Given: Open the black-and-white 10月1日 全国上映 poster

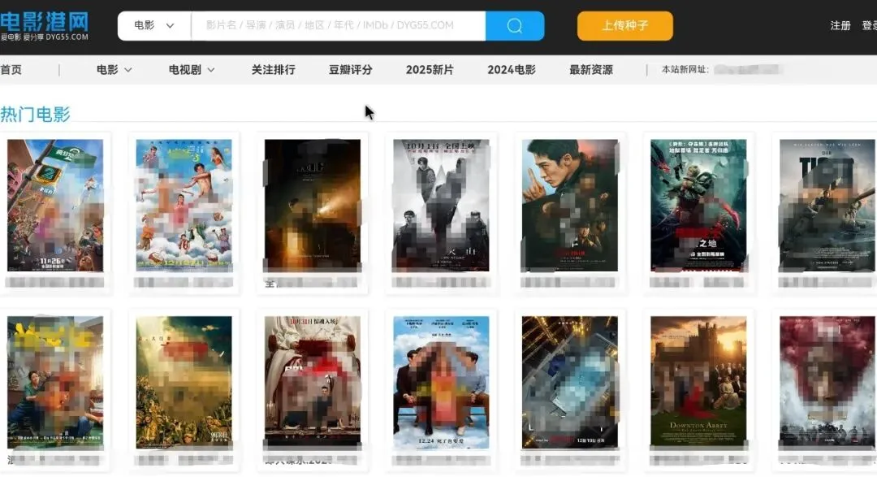Looking at the screenshot, I should 441,206.
